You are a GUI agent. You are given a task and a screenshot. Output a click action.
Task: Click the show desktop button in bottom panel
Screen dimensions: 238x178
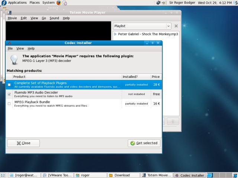[3, 175]
